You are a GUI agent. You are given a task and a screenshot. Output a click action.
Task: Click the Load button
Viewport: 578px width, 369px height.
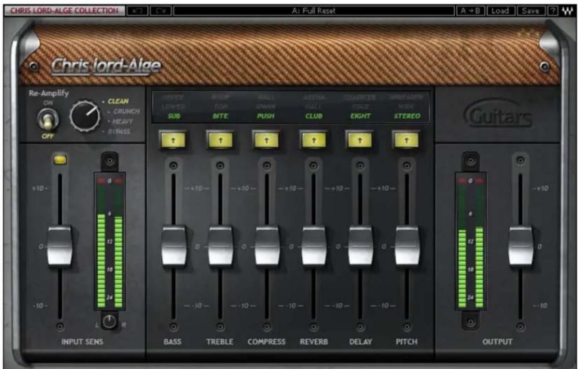click(x=500, y=10)
